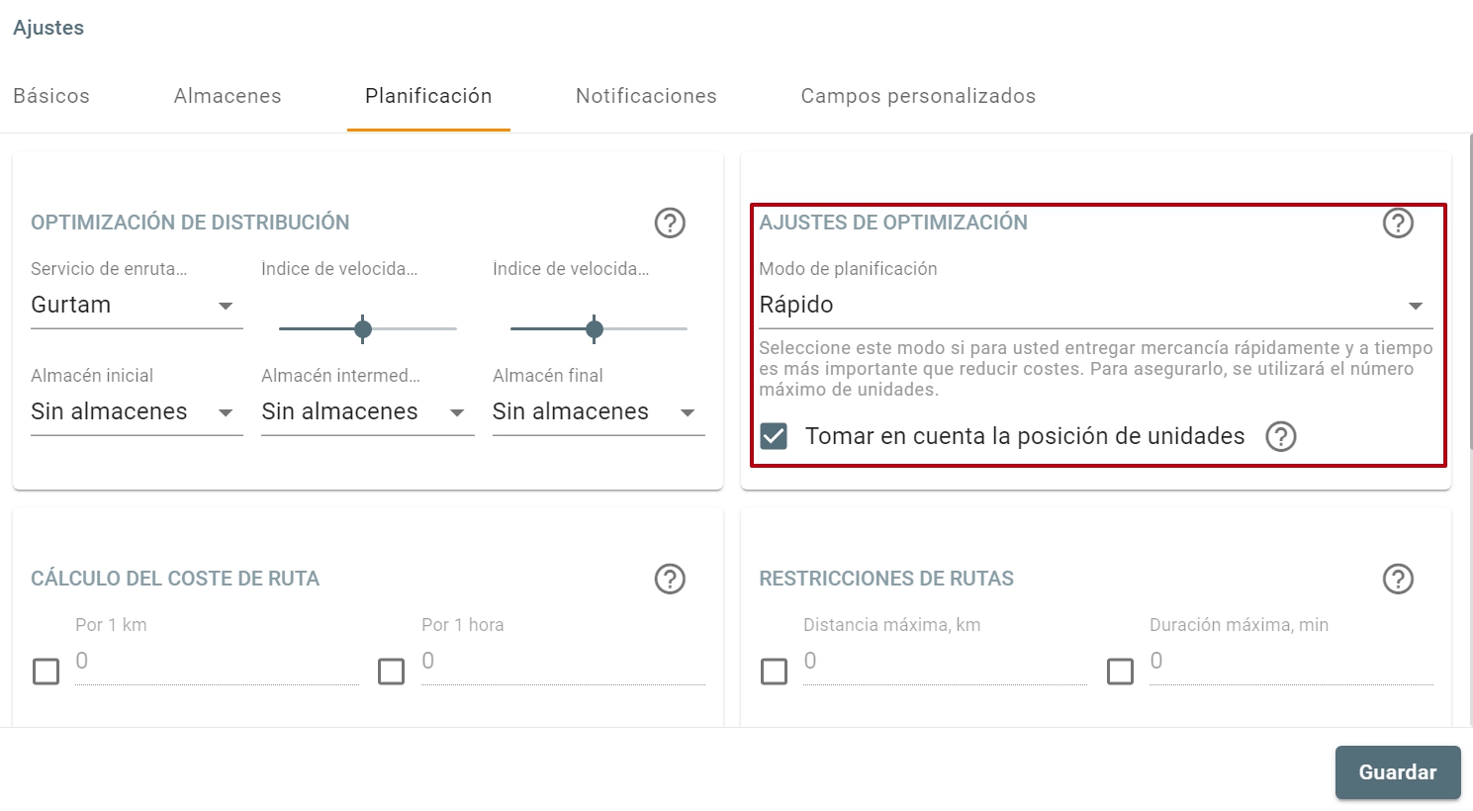Open the Básicos settings section
Viewport: 1473px width, 811px height.
pyautogui.click(x=51, y=96)
